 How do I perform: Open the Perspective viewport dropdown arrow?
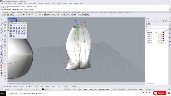pyautogui.click(x=17, y=18)
